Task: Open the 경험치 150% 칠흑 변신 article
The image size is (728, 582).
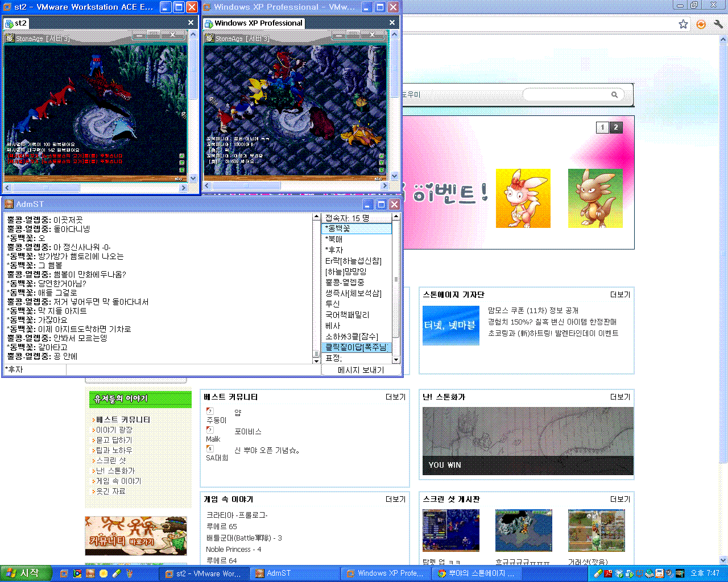Action: coord(552,322)
